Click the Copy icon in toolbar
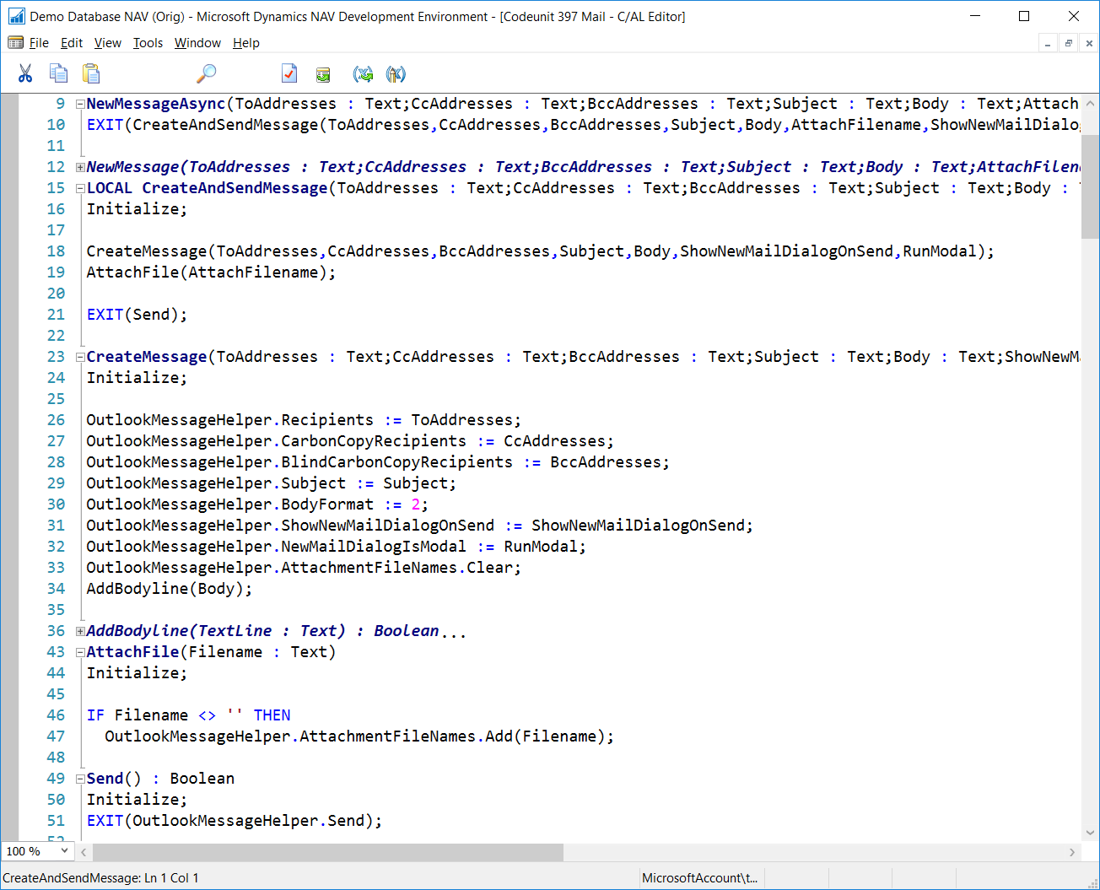This screenshot has height=890, width=1100. (58, 74)
